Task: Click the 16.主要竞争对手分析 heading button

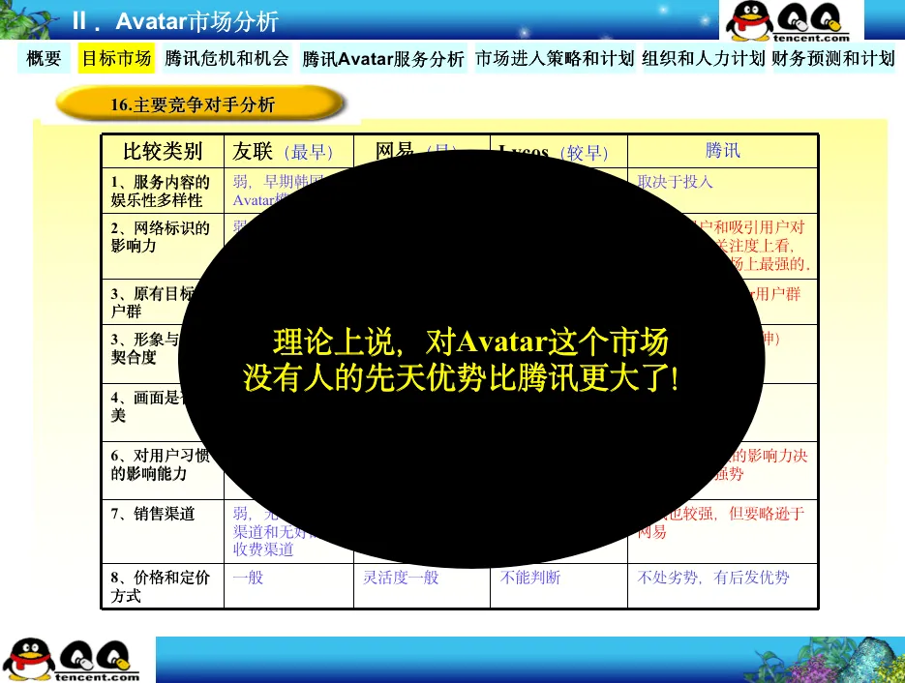Action: click(200, 104)
